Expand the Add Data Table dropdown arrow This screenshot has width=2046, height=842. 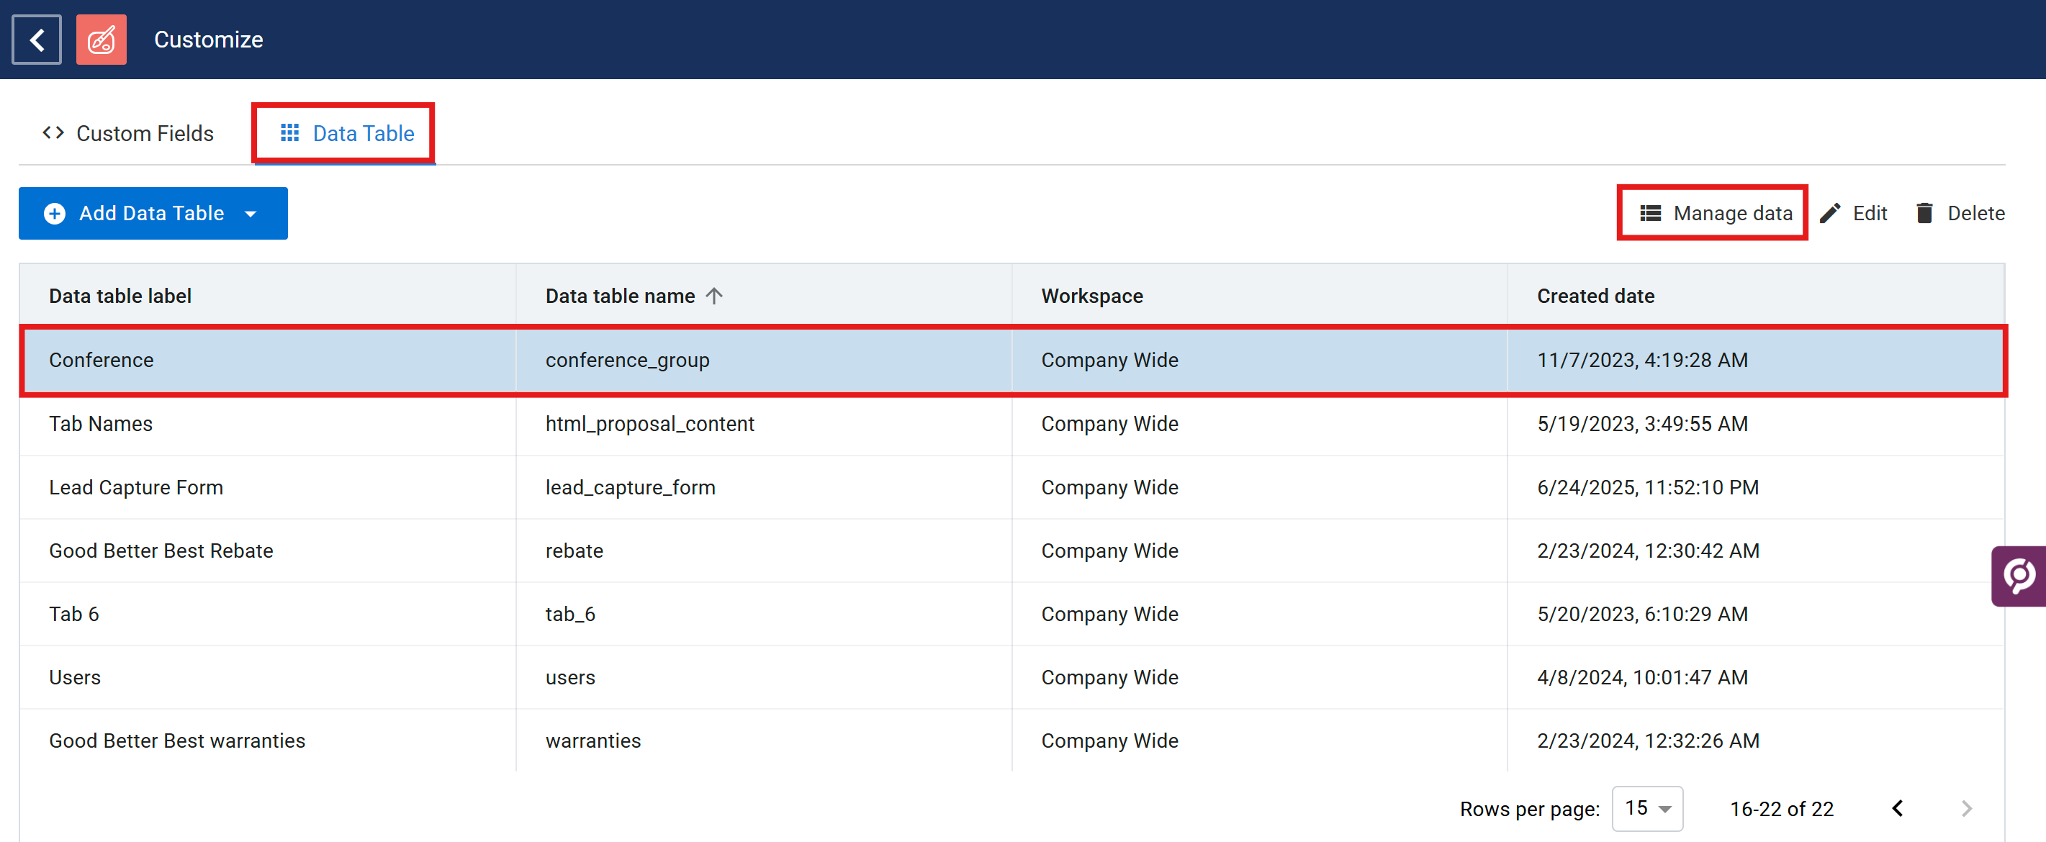point(251,214)
